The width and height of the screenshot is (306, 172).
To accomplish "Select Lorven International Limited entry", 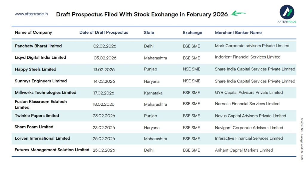I will (42, 138).
